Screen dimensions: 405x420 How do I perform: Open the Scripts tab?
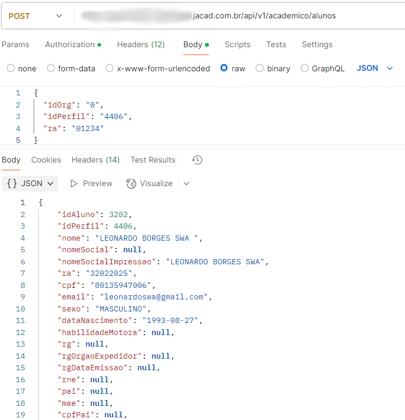(237, 45)
